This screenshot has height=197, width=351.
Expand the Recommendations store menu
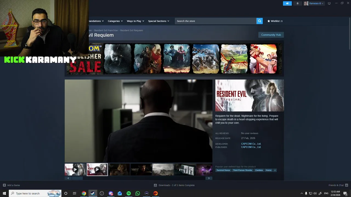pyautogui.click(x=96, y=21)
